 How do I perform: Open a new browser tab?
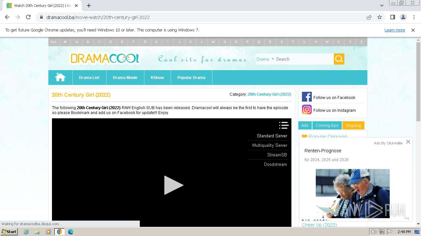[x=89, y=6]
